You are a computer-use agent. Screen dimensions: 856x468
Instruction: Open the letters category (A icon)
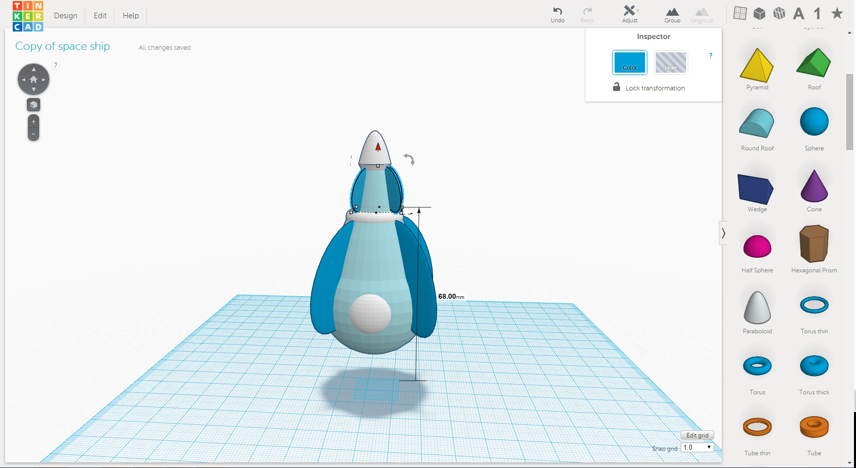[799, 13]
